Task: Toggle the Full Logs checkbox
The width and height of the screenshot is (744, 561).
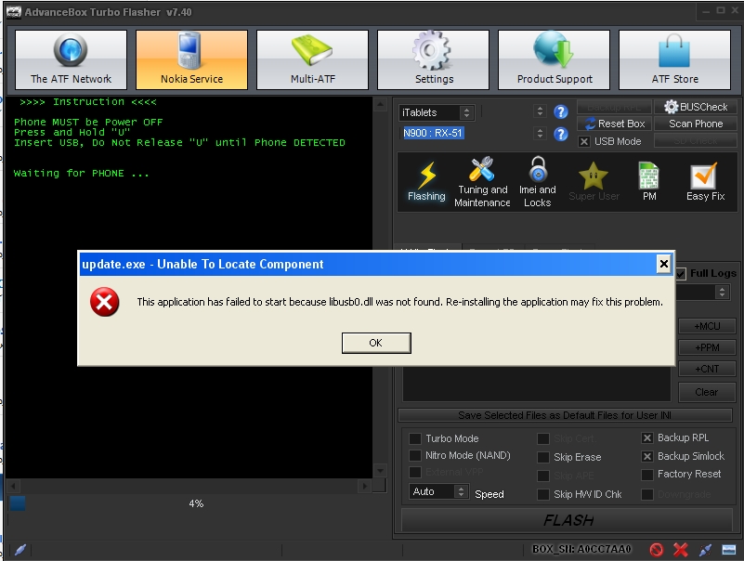Action: click(681, 273)
